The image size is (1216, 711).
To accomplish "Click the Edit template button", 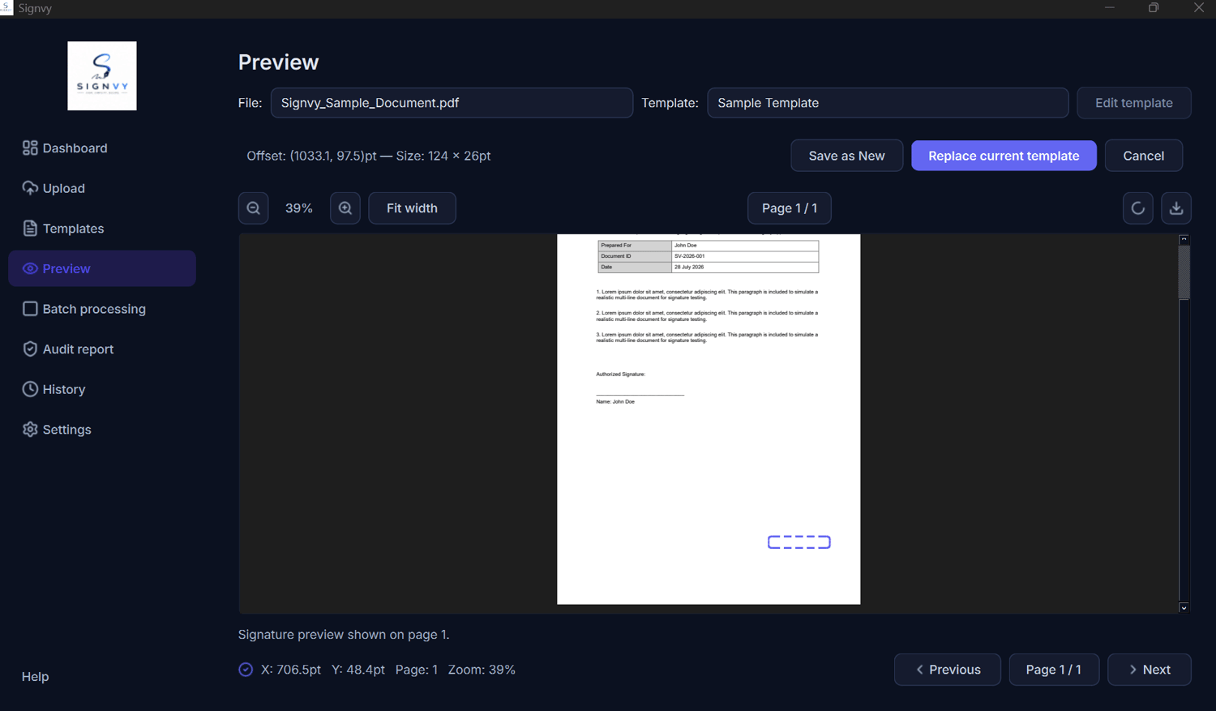I will [x=1133, y=103].
